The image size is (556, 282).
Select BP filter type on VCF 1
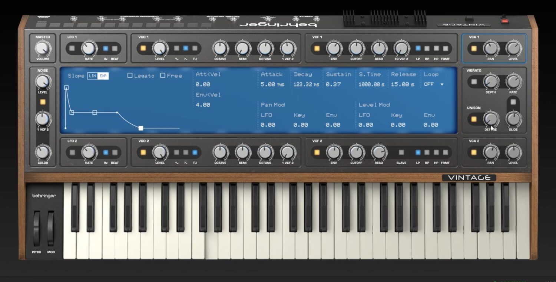pos(427,48)
